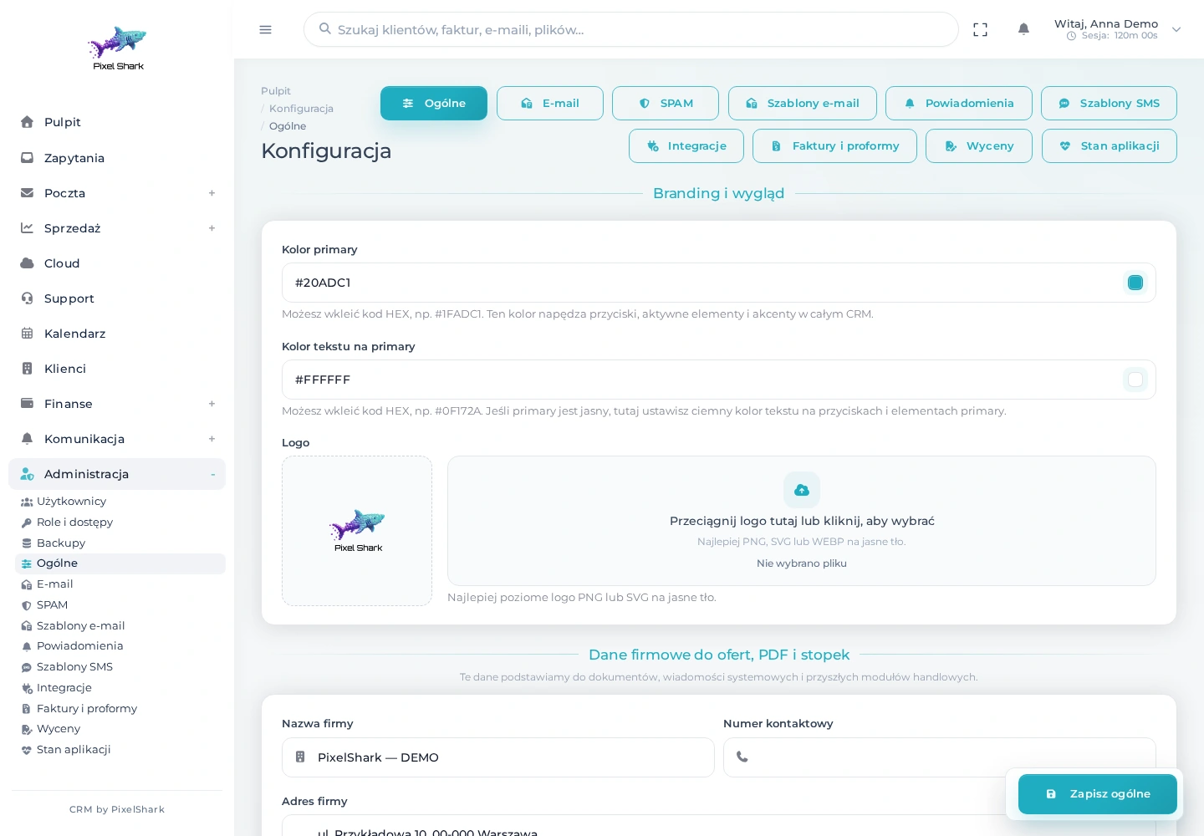1204x836 pixels.
Task: Switch to Powiadomienia configuration tab
Action: coord(959,104)
